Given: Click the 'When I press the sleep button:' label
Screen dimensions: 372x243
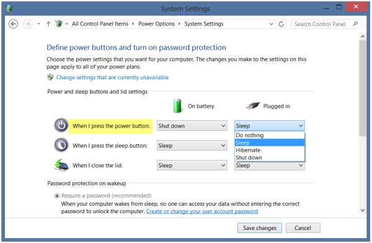Looking at the screenshot, I should (x=110, y=146).
